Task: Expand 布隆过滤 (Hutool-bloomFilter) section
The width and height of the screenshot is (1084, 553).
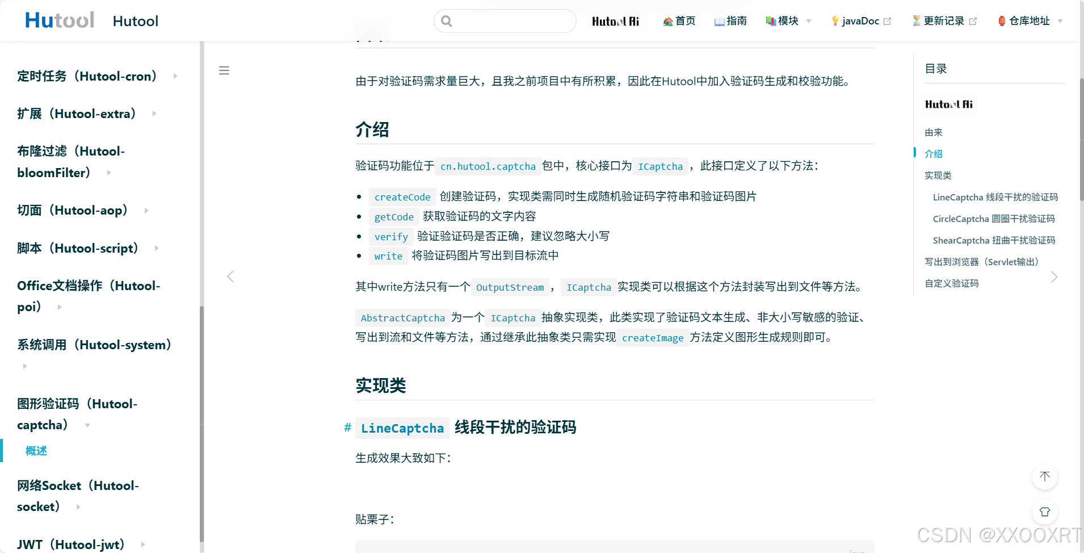Action: coord(71,162)
